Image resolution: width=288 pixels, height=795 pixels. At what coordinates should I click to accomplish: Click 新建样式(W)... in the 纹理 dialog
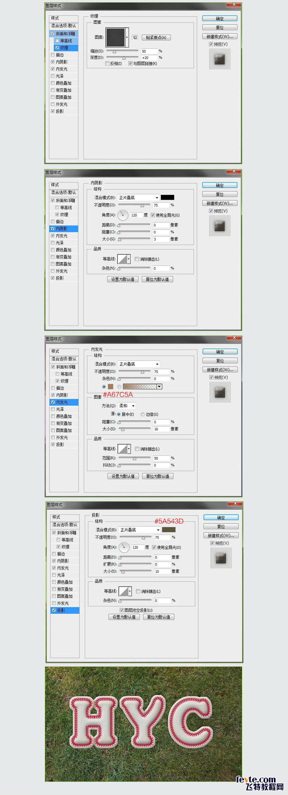click(x=220, y=37)
